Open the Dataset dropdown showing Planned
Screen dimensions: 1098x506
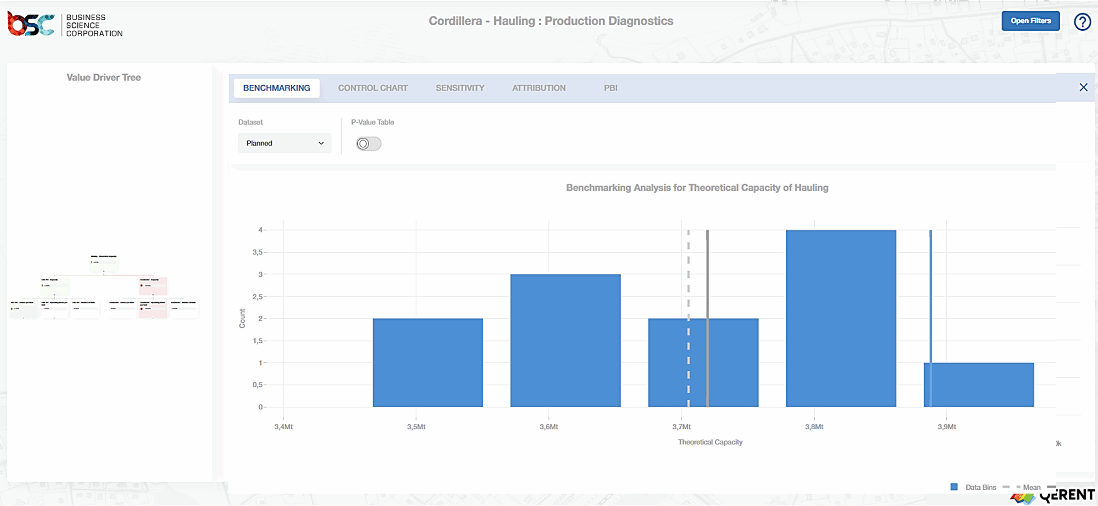point(284,143)
